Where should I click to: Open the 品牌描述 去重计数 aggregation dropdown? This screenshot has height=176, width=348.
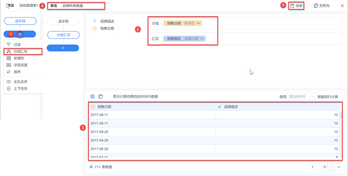(184, 39)
